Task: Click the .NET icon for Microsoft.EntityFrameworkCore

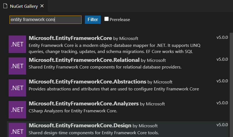Action: coord(17,44)
